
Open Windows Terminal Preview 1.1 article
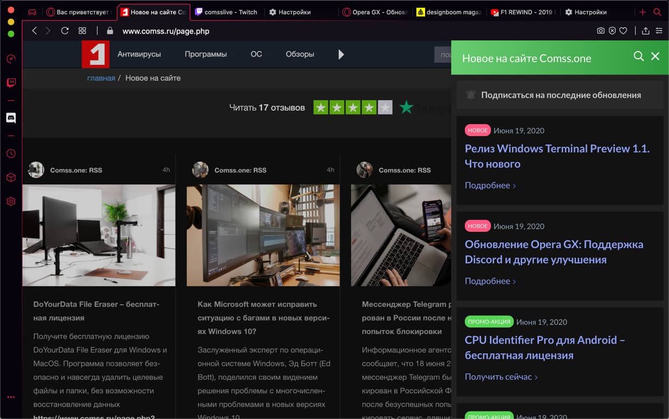point(557,156)
